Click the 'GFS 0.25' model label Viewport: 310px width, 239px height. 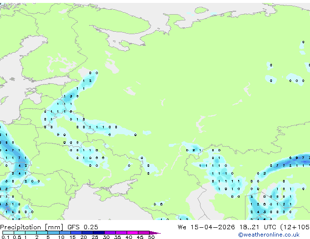coord(83,227)
